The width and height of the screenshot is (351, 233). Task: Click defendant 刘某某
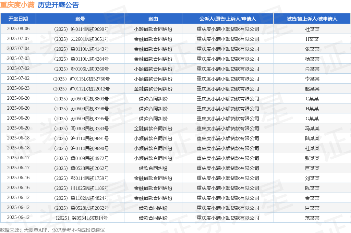coord(312,178)
